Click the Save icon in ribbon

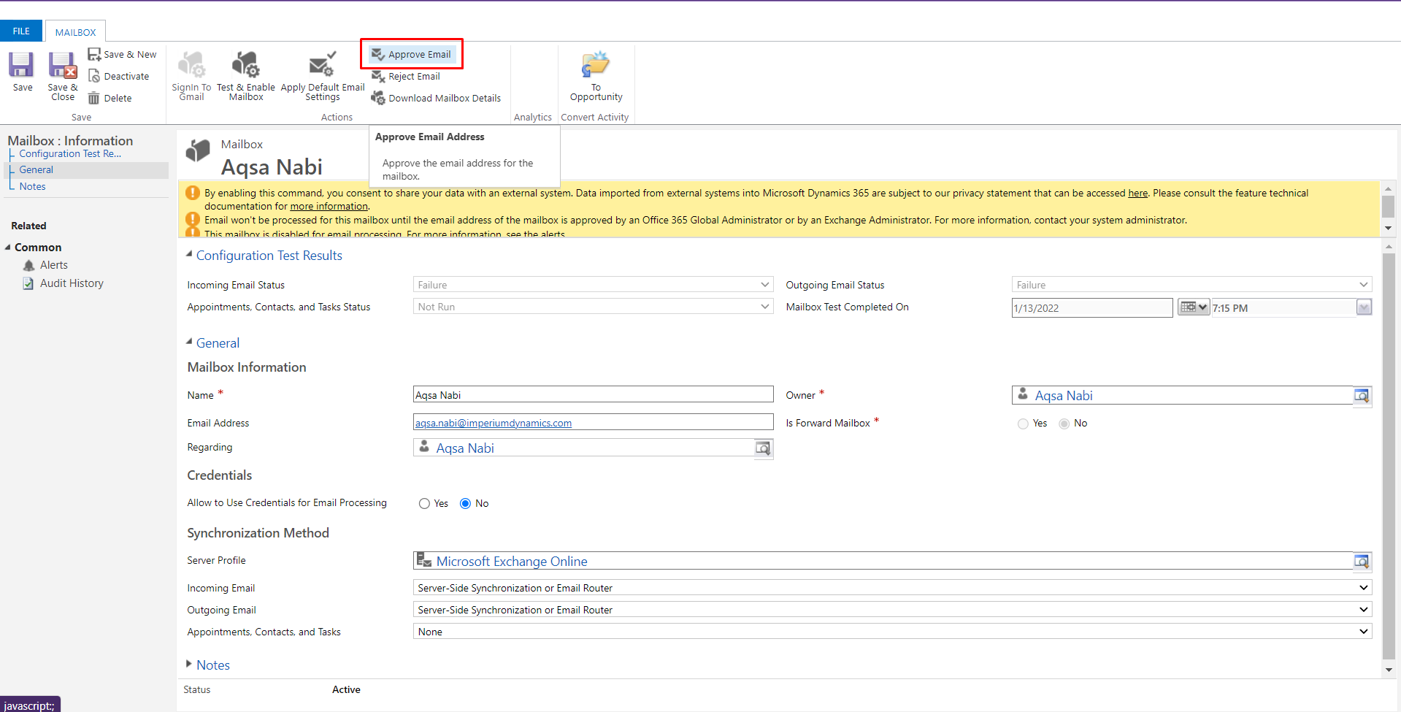coord(22,66)
